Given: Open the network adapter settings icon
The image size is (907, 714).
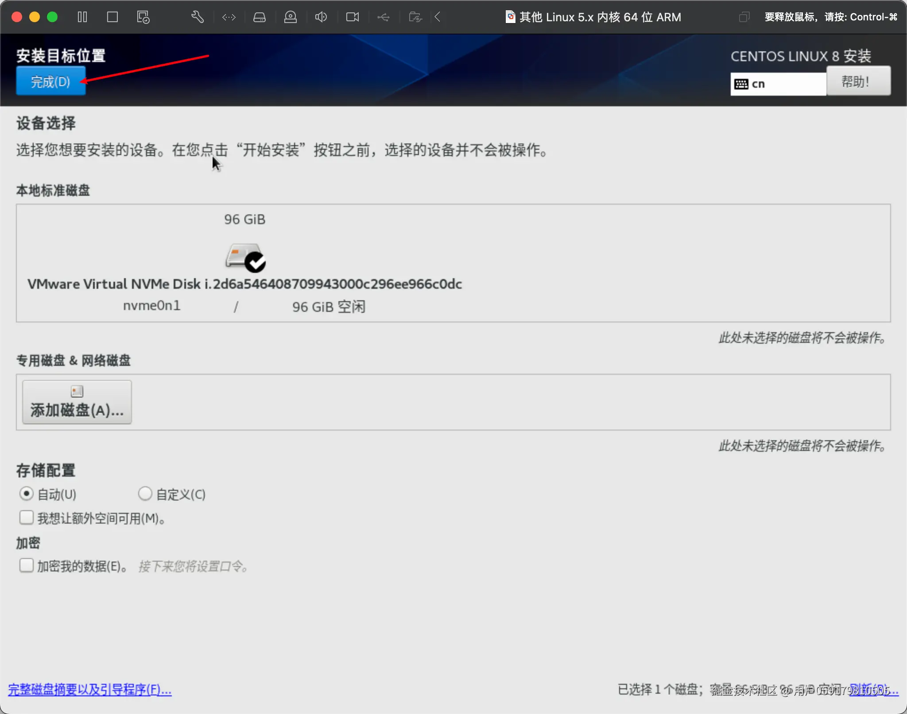Looking at the screenshot, I should click(229, 17).
